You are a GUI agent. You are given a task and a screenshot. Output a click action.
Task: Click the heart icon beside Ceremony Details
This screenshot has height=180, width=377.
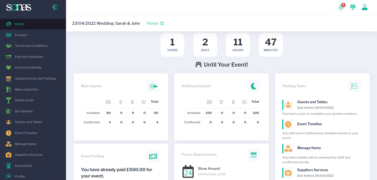(x=9, y=67)
